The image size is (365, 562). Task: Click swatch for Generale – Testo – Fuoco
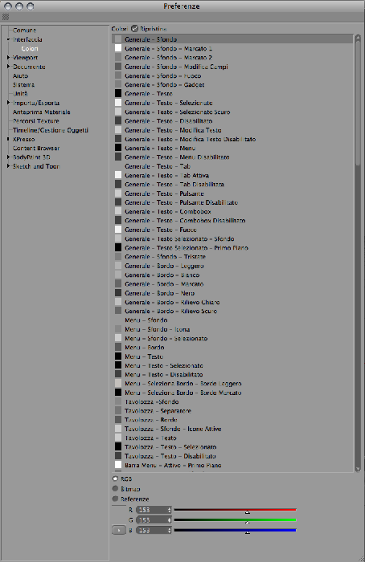118,230
